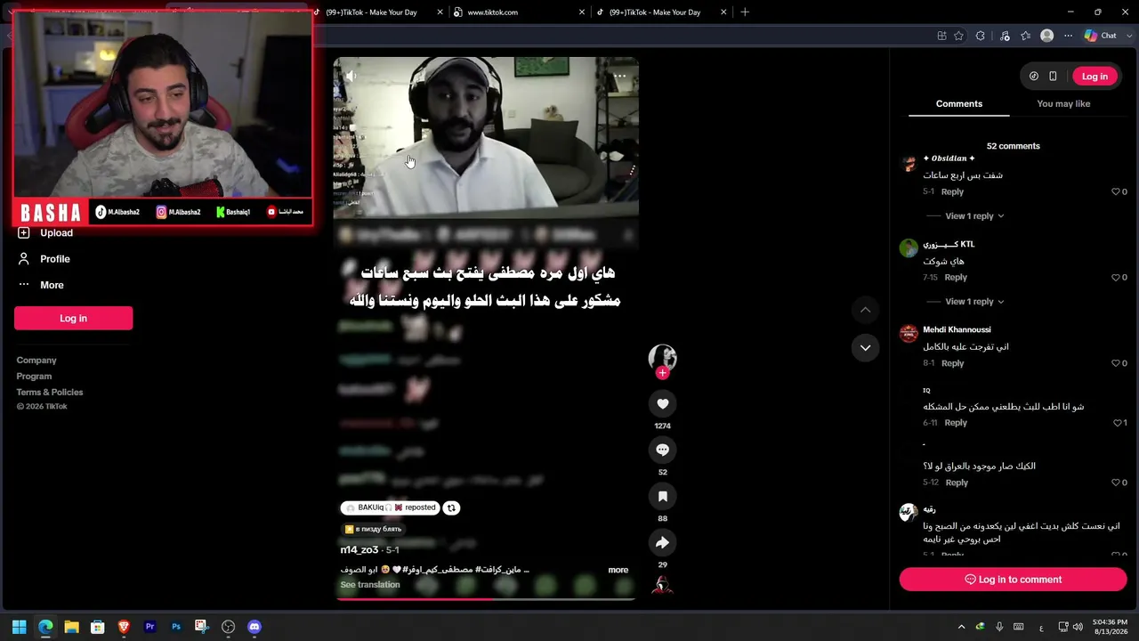Click the video progress bar
Viewport: 1139px width, 641px height.
(486, 599)
